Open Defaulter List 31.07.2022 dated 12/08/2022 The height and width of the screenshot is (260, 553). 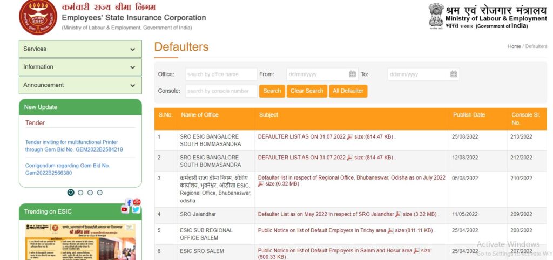click(301, 158)
